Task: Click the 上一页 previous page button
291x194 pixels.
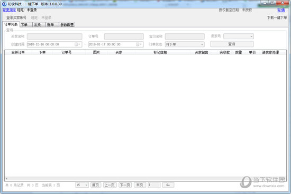Action: point(110,185)
